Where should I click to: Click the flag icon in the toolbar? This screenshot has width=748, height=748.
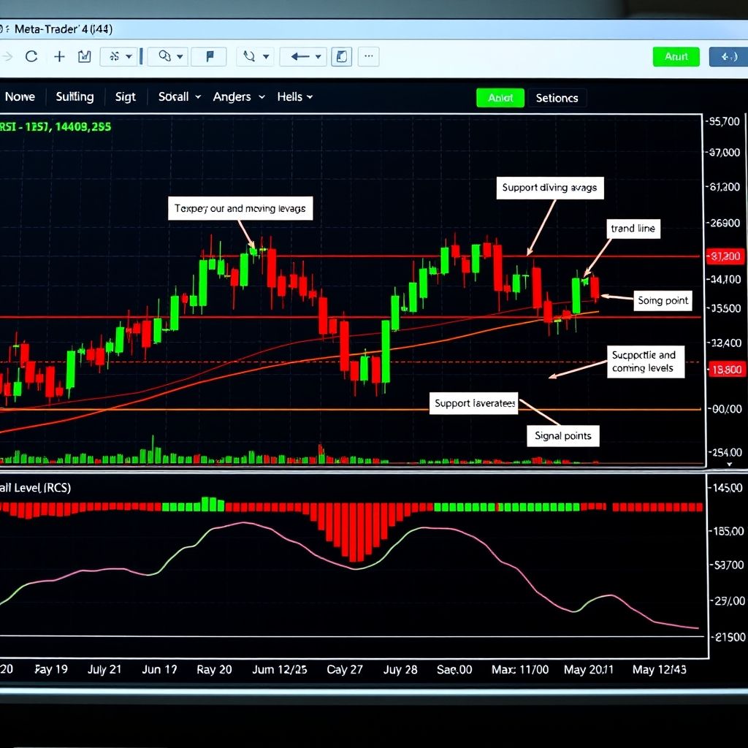[x=210, y=56]
